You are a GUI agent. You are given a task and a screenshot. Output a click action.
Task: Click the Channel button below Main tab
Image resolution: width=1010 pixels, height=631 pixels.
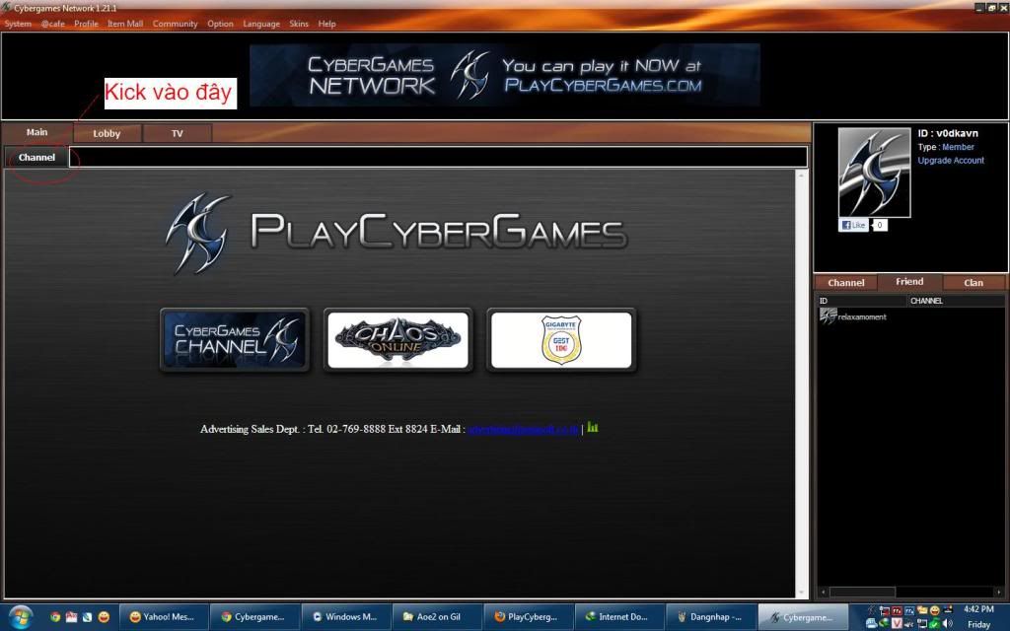click(x=36, y=157)
